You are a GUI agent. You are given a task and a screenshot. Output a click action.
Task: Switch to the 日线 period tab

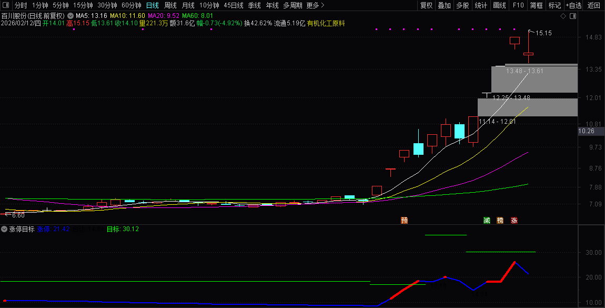coord(152,5)
